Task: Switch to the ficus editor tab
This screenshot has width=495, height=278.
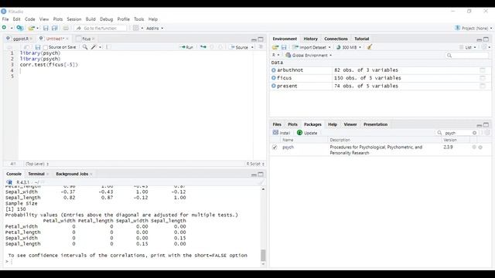Action: point(86,39)
